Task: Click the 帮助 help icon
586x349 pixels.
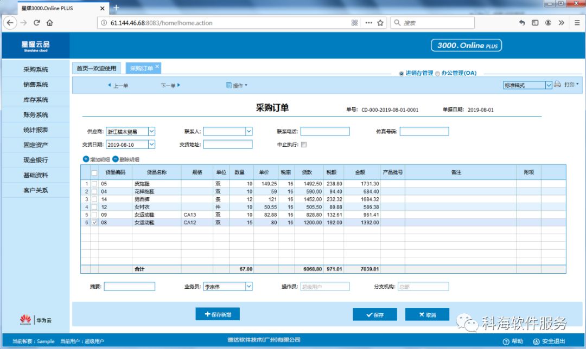Action: click(x=506, y=341)
